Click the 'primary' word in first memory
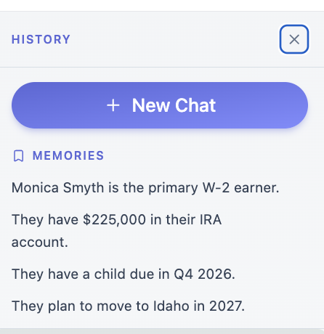Image resolution: width=324 pixels, height=334 pixels. pyautogui.click(x=173, y=189)
